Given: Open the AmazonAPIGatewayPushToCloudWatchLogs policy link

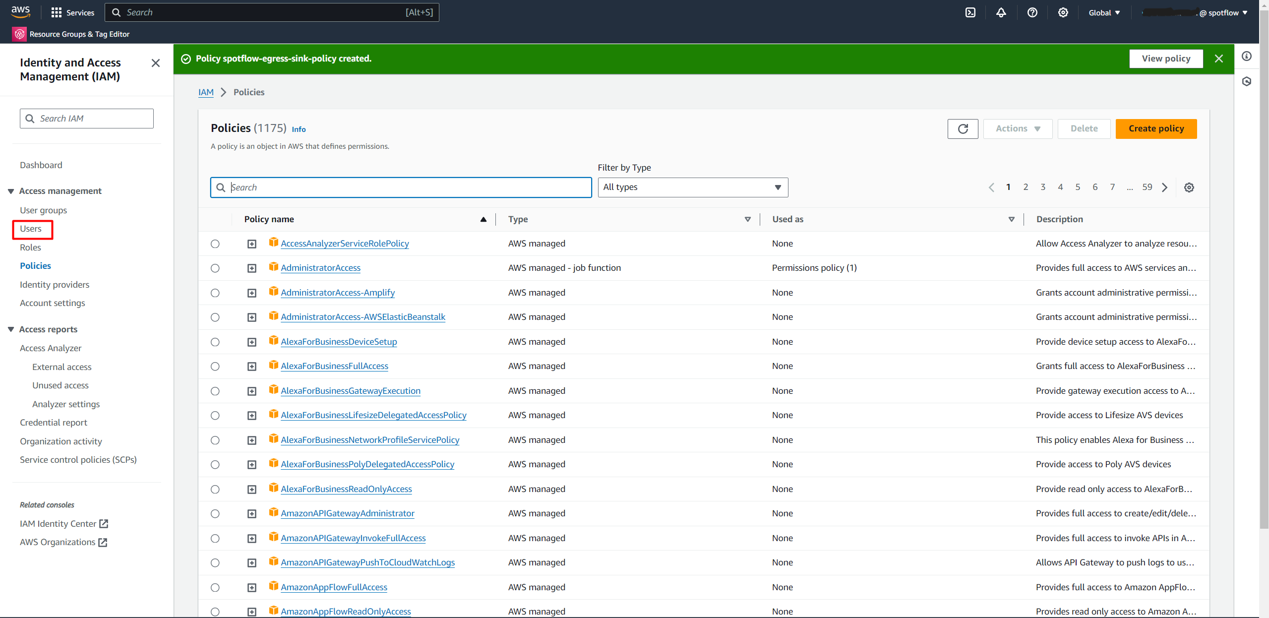Looking at the screenshot, I should (x=367, y=562).
